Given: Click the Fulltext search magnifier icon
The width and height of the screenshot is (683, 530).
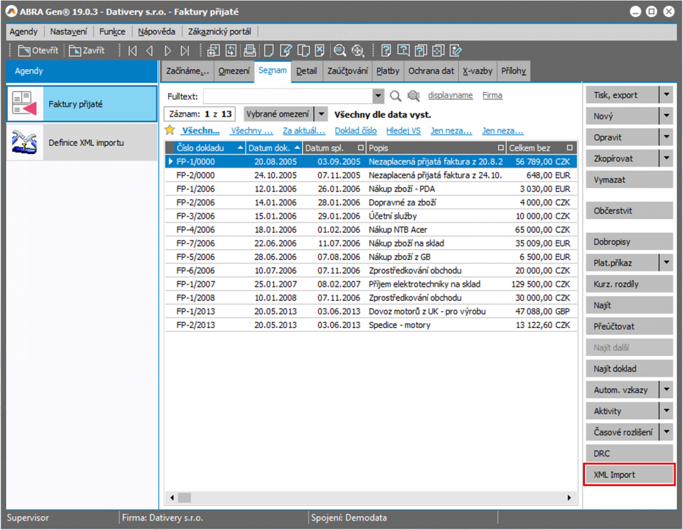Looking at the screenshot, I should pyautogui.click(x=395, y=96).
